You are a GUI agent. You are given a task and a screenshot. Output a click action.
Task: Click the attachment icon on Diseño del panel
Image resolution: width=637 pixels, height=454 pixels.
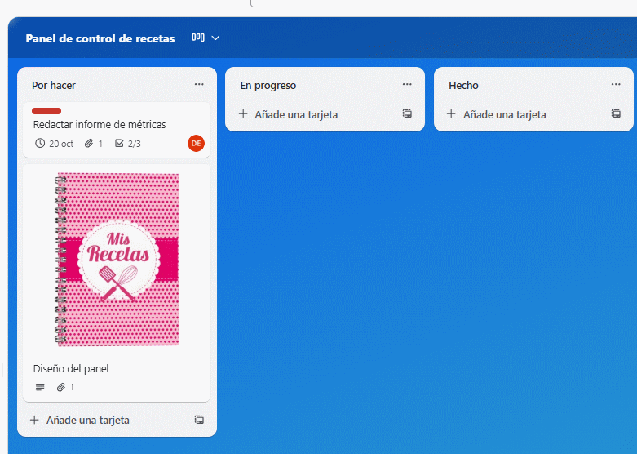pyautogui.click(x=61, y=387)
